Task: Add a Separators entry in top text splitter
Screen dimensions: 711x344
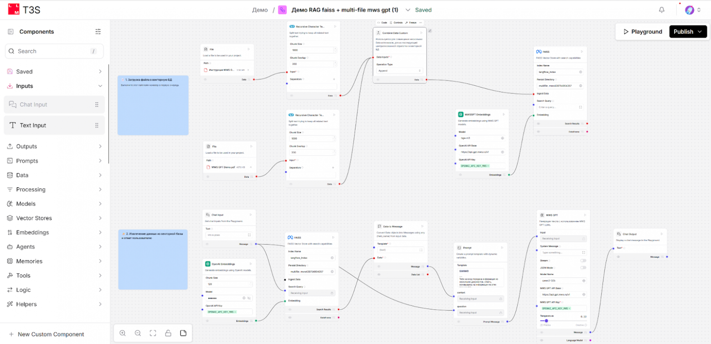Action: coord(334,79)
